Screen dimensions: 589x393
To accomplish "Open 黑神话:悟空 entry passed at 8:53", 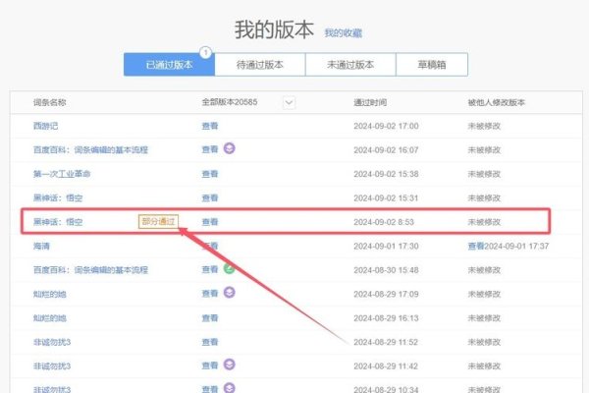I will (58, 222).
